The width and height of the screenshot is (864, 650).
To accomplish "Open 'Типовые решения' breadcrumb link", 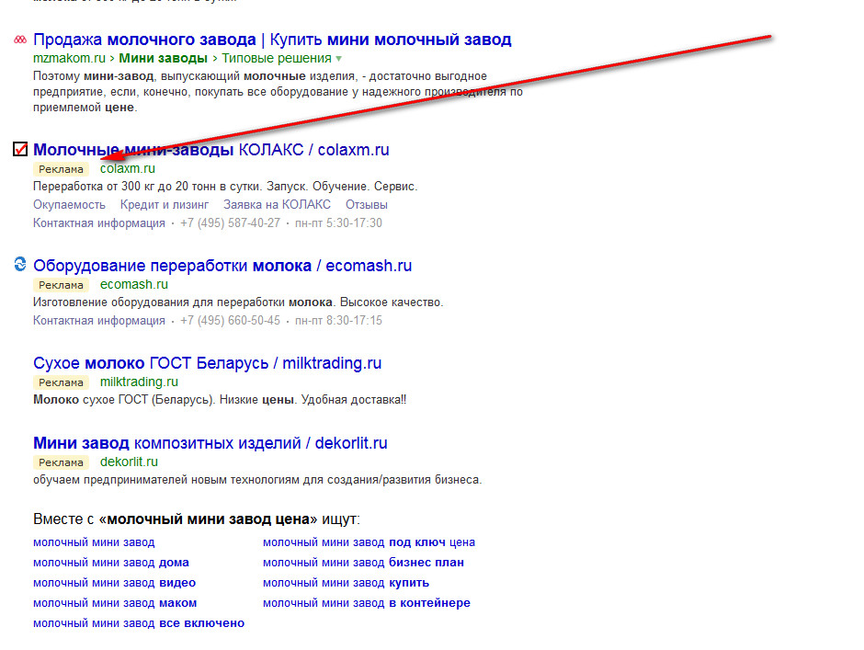I will click(x=277, y=58).
